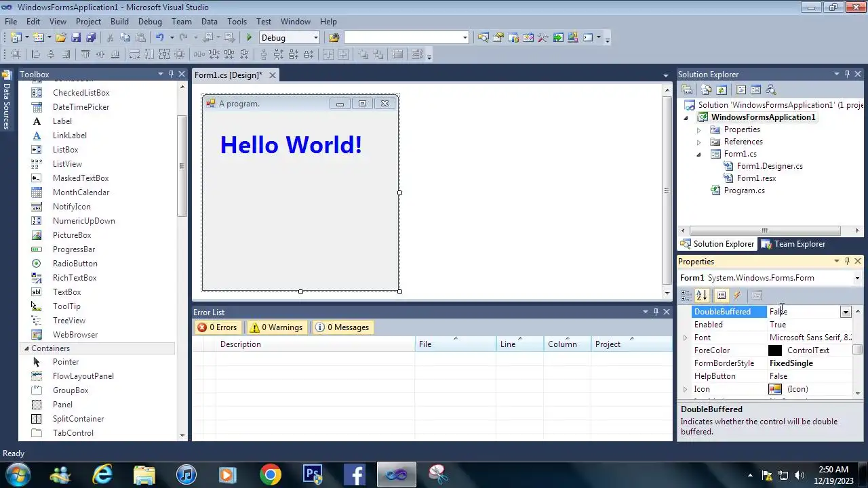This screenshot has height=488, width=868.
Task: Click the Make Same Size layout icon
Action: pyautogui.click(x=164, y=54)
